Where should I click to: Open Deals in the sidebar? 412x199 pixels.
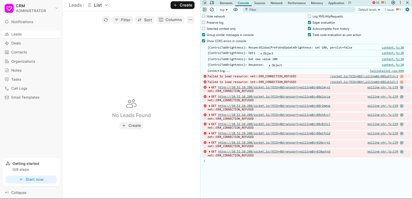coord(31,43)
